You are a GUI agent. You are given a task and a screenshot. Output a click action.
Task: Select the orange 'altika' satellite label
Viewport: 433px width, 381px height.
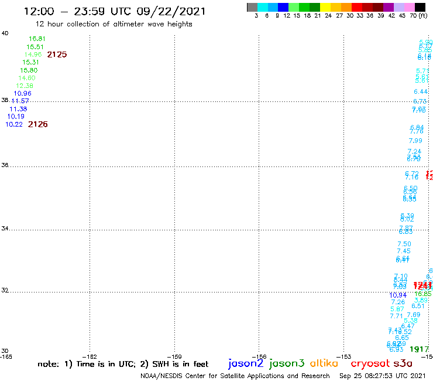pos(324,363)
